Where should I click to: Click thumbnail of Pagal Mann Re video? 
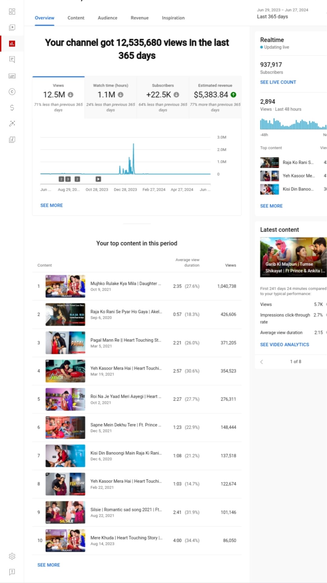coord(65,343)
